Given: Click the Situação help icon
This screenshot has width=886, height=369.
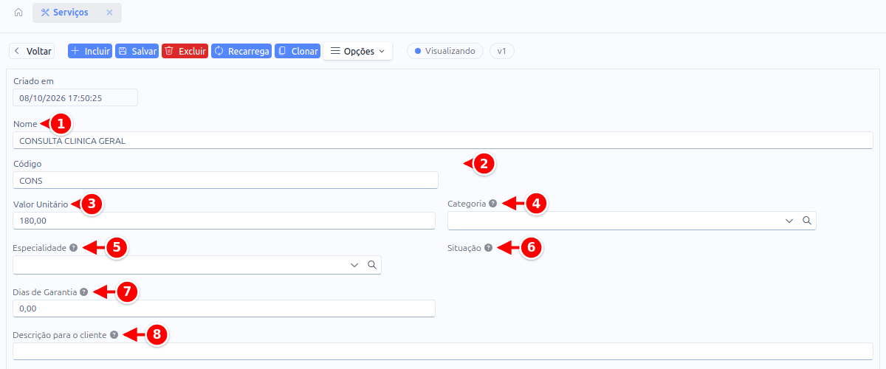Looking at the screenshot, I should (x=488, y=248).
